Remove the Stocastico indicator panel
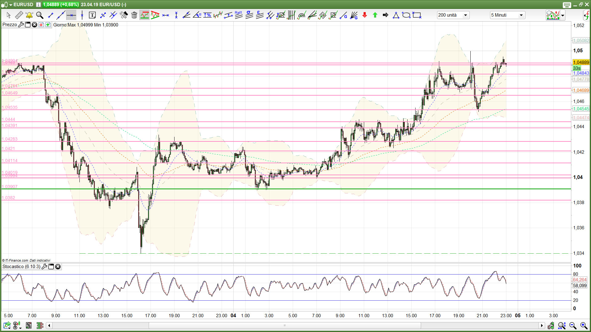The image size is (591, 332). (58, 267)
